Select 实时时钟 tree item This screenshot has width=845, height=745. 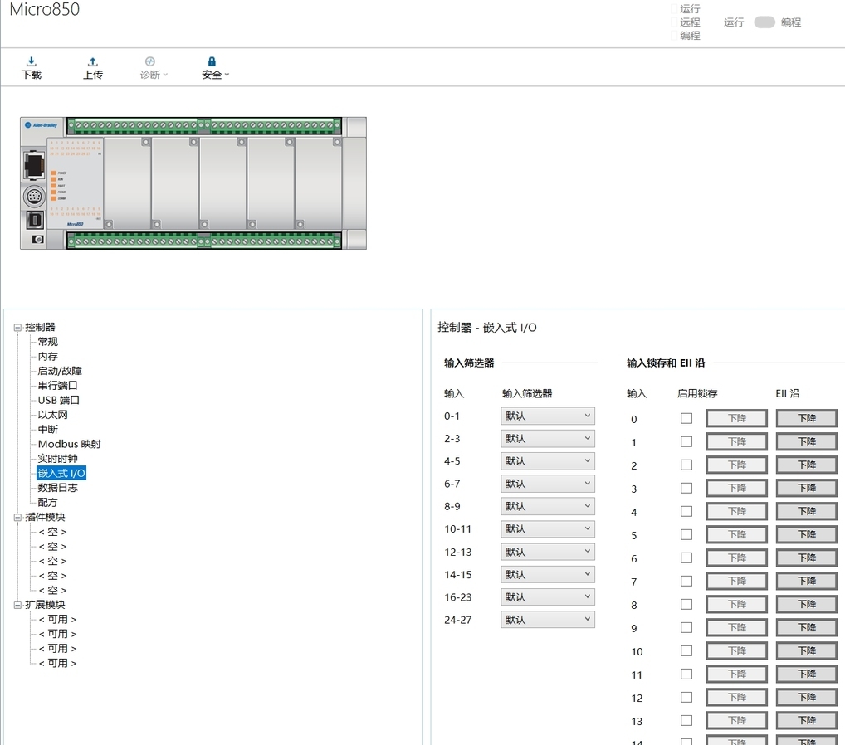click(x=57, y=459)
